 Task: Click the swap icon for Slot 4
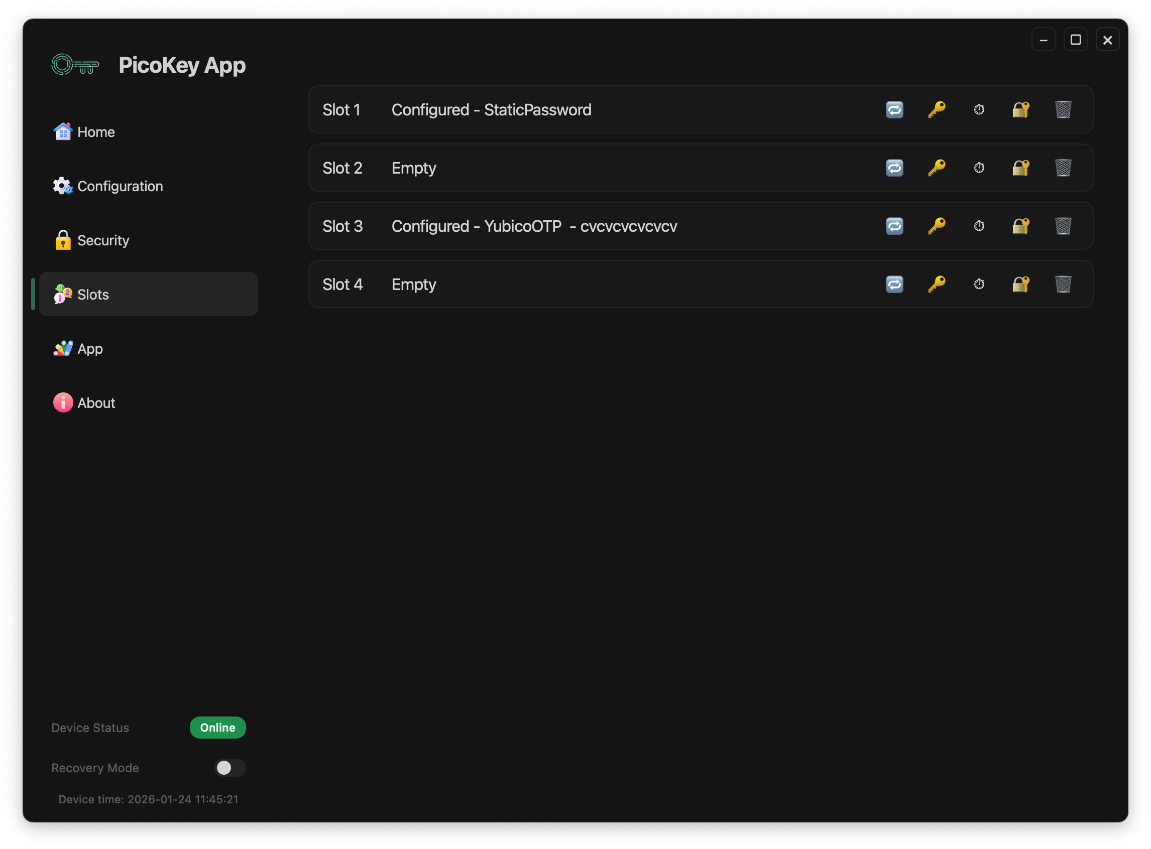[894, 284]
